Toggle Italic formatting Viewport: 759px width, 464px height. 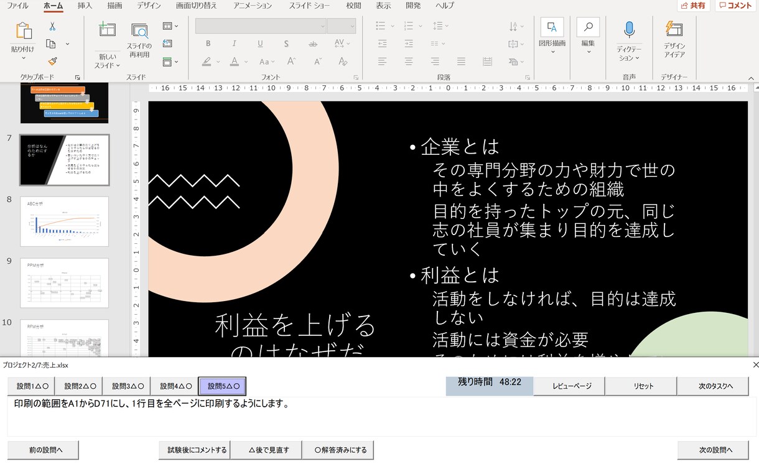235,44
